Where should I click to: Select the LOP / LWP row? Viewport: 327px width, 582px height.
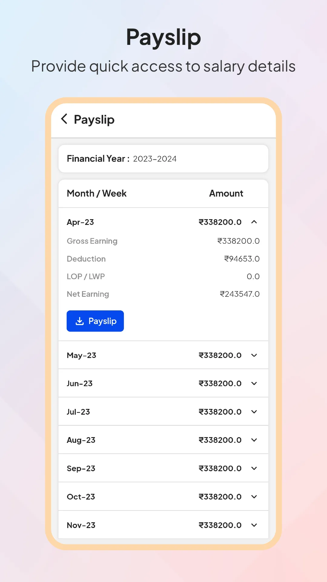click(x=86, y=276)
